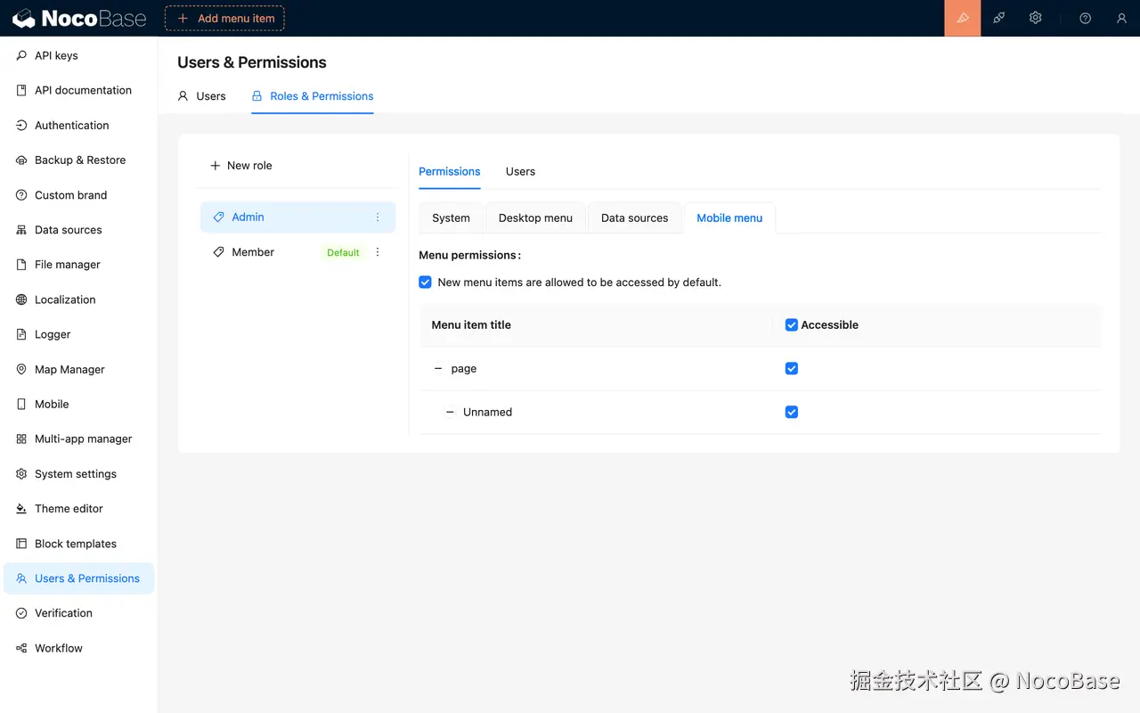Open system settings gear in top bar
Image resolution: width=1140 pixels, height=713 pixels.
click(1035, 18)
